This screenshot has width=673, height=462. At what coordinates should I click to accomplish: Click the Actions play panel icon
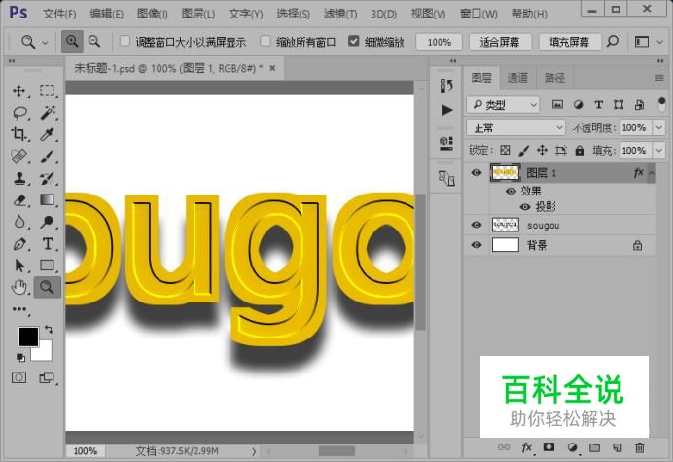tap(446, 110)
